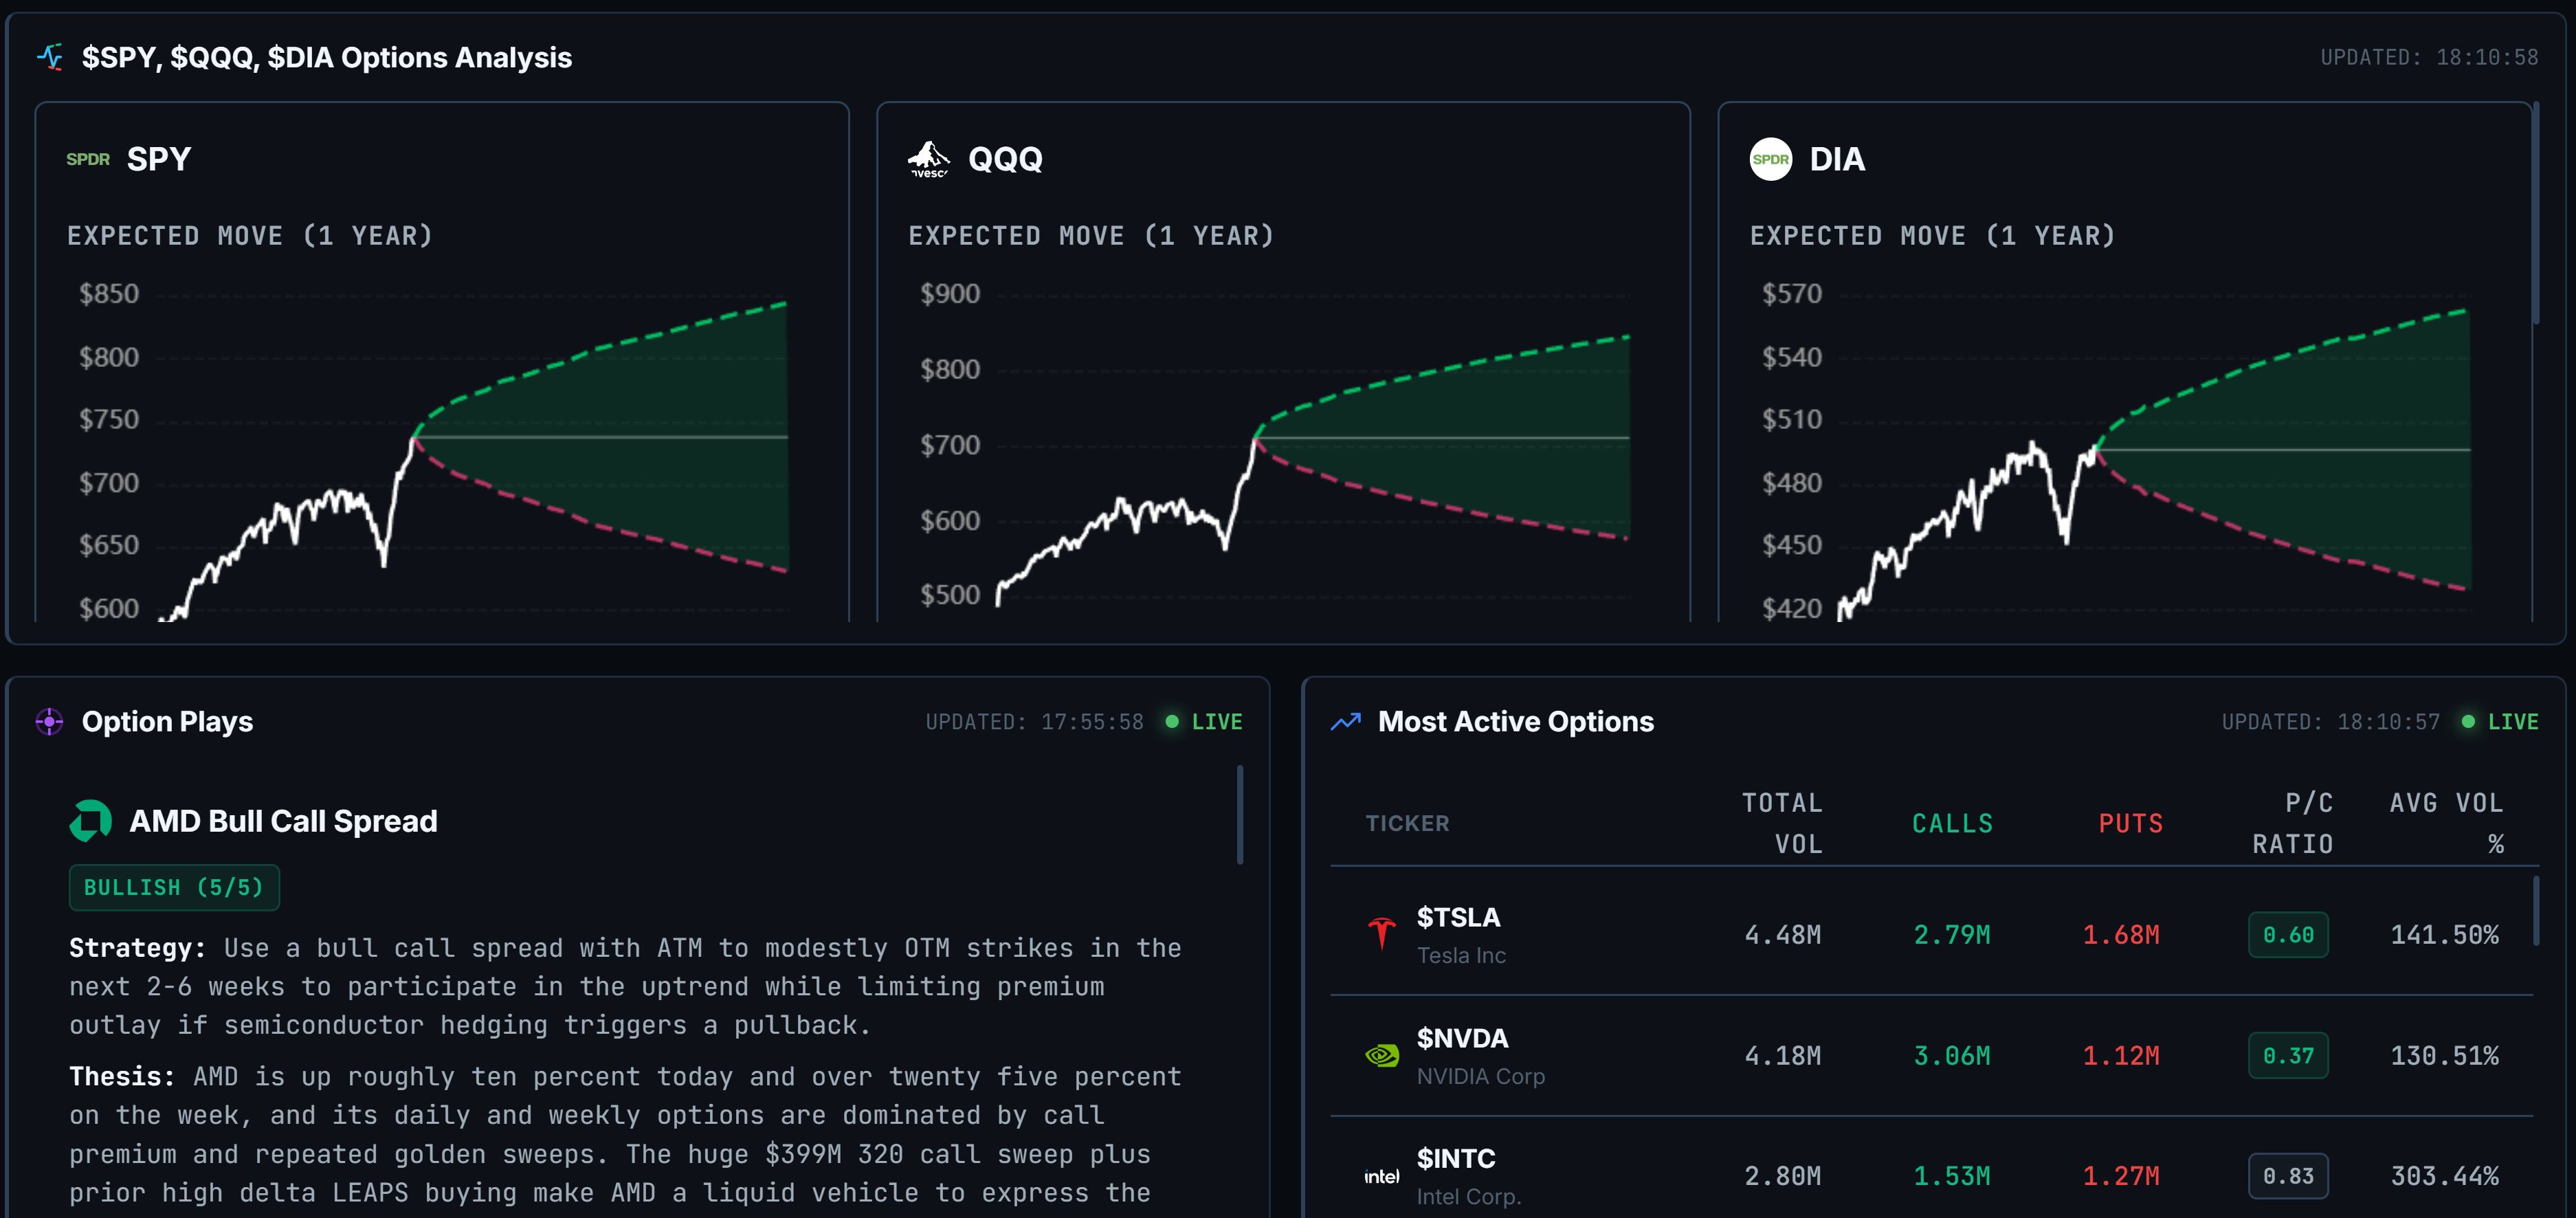
Task: Click the Strategy paragraph text
Action: (625, 986)
